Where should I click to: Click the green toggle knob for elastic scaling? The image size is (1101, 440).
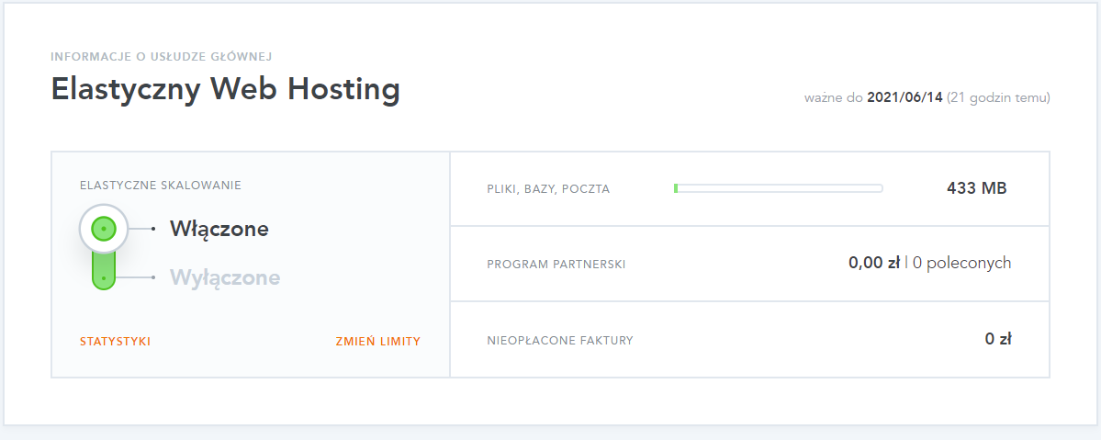pos(103,229)
